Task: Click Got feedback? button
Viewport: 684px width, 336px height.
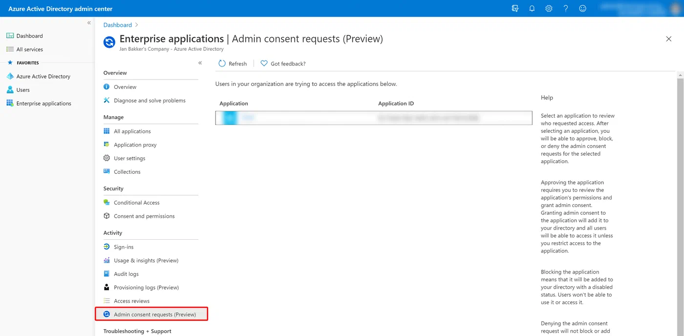Action: tap(283, 63)
